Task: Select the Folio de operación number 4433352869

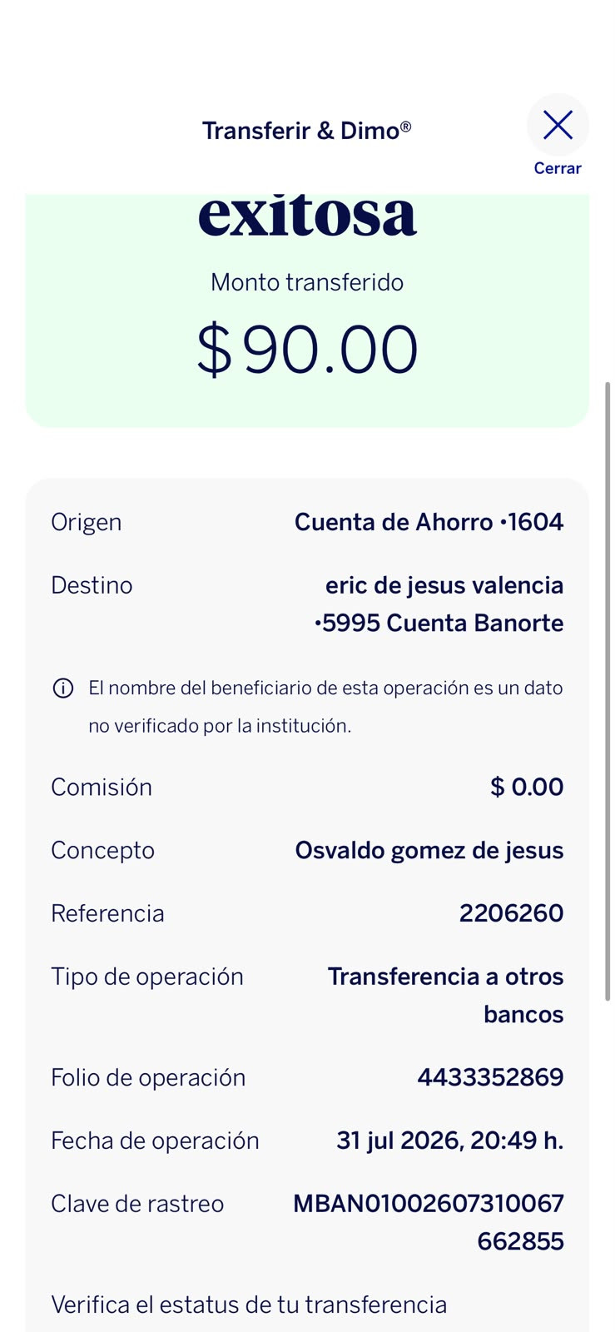Action: coord(490,1077)
